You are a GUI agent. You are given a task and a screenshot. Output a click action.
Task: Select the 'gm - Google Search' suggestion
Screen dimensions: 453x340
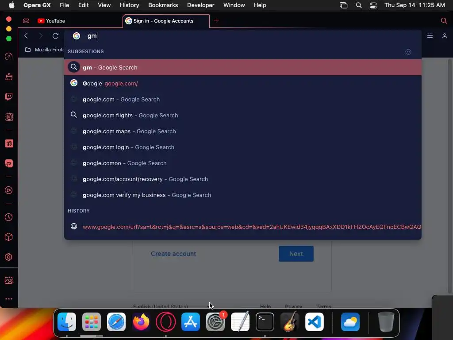[243, 67]
